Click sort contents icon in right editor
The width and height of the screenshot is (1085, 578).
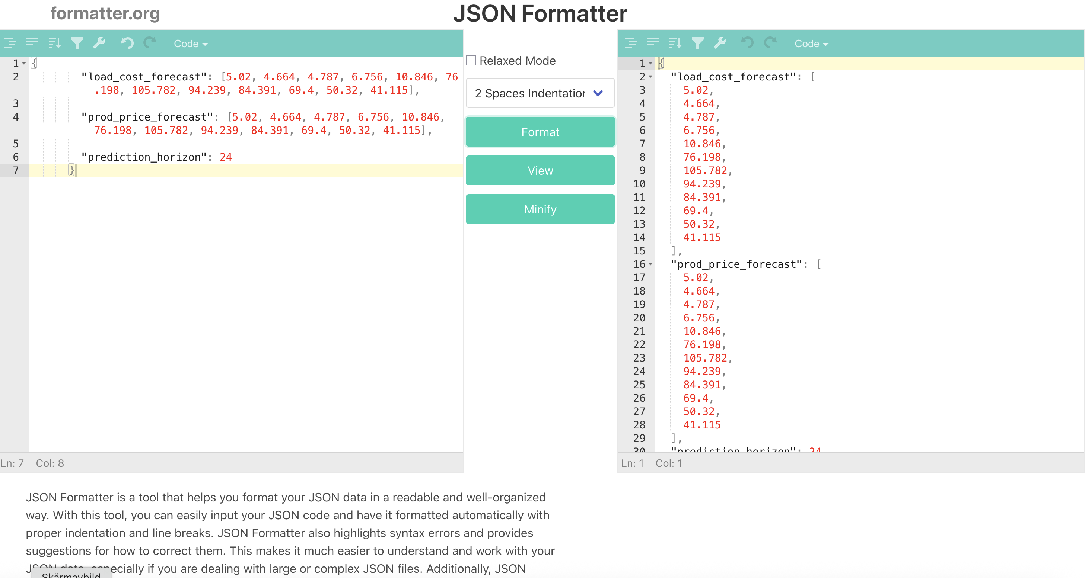click(675, 43)
